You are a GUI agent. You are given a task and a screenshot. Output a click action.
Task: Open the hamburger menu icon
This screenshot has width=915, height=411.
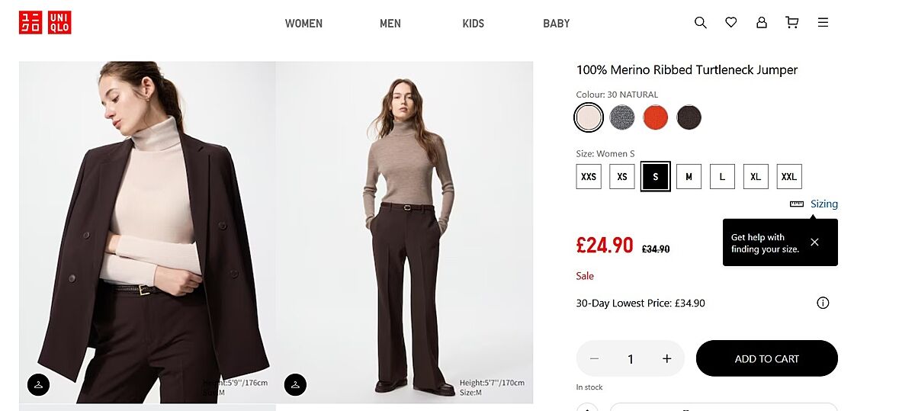(823, 23)
